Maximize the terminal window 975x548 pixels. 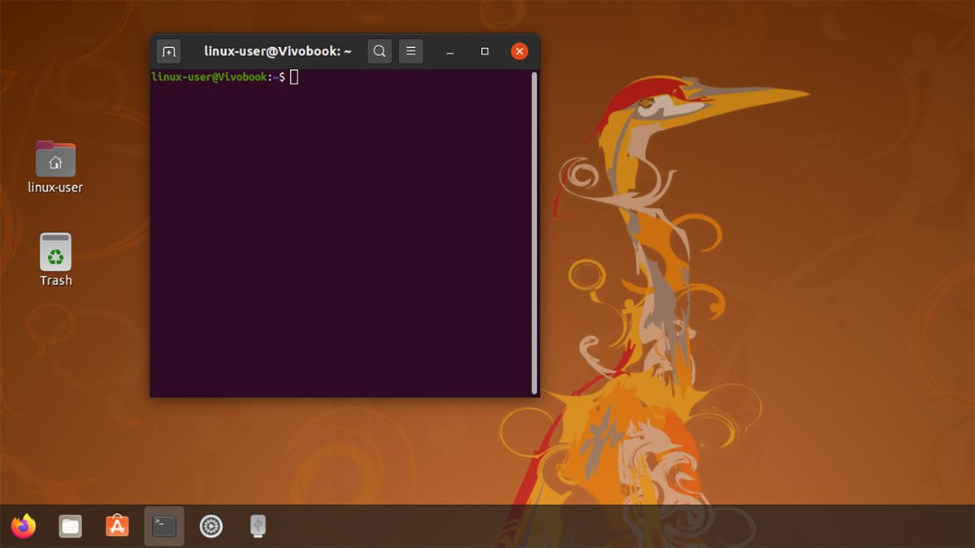pos(484,51)
